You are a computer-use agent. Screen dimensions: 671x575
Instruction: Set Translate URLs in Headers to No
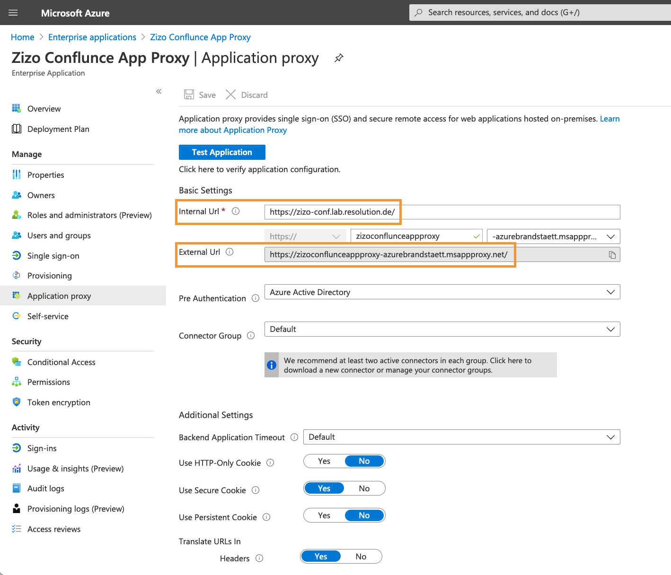pos(361,557)
